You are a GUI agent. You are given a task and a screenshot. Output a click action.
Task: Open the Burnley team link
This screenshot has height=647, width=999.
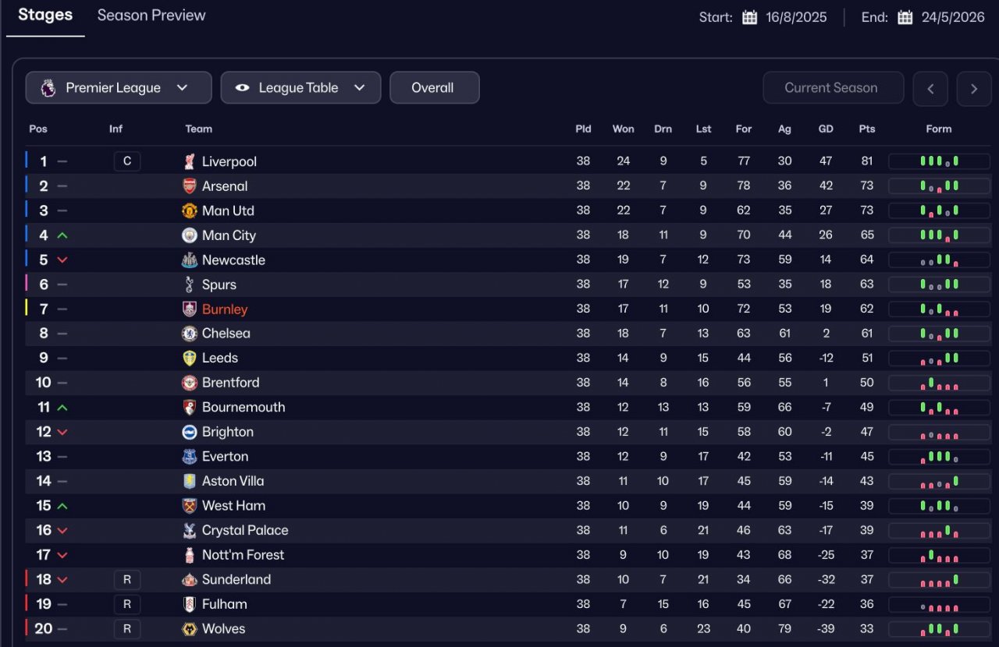point(225,309)
